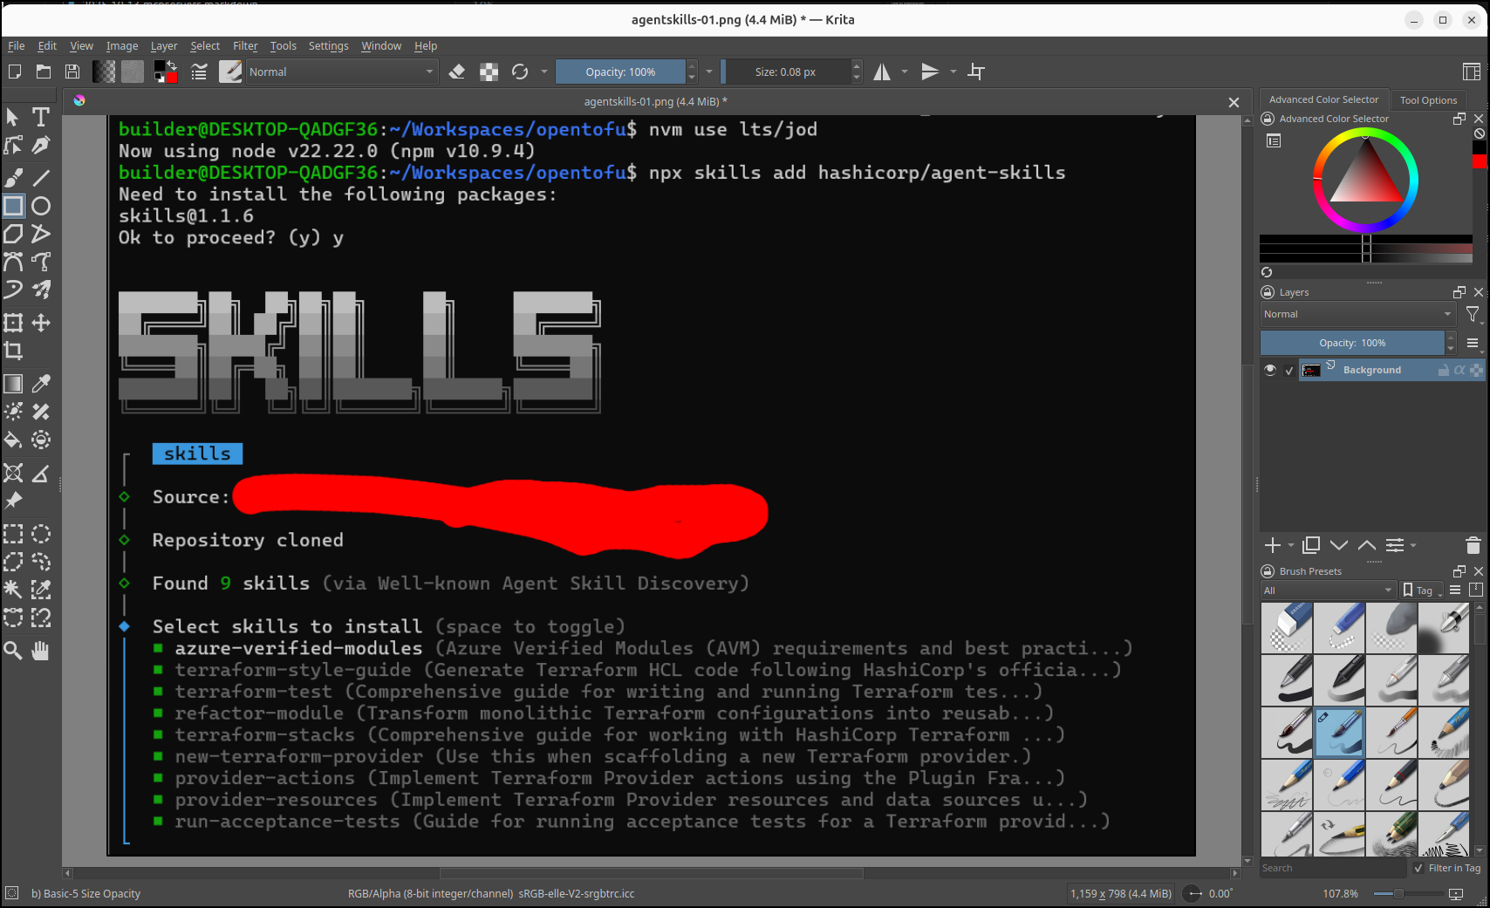The image size is (1490, 908).
Task: Activate the Crop tool
Action: click(x=13, y=351)
